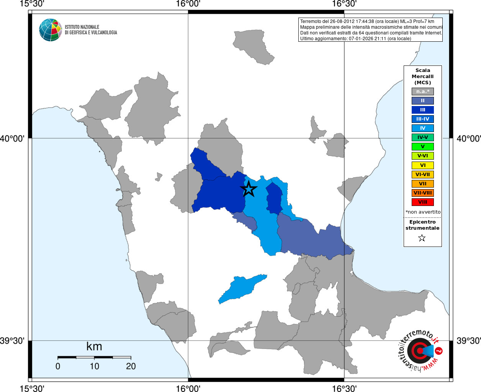Select the intensity V legend swatch

(x=423, y=147)
